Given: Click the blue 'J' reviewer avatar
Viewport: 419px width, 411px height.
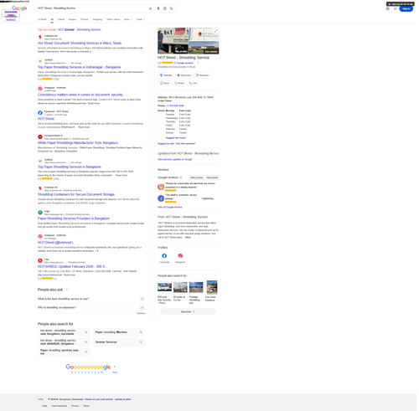Looking at the screenshot, I should point(161,198).
